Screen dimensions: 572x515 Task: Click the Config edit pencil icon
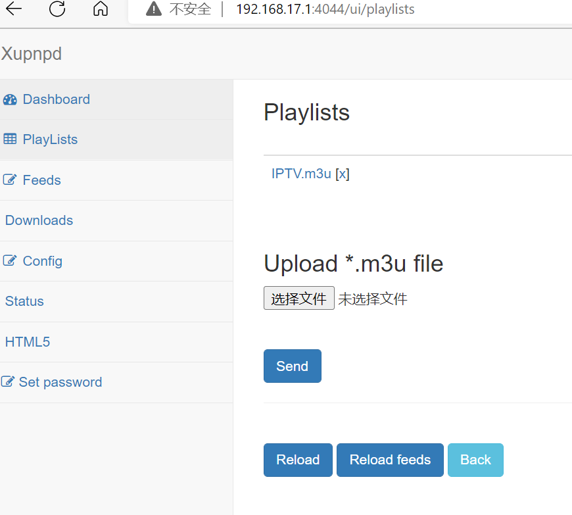click(10, 260)
